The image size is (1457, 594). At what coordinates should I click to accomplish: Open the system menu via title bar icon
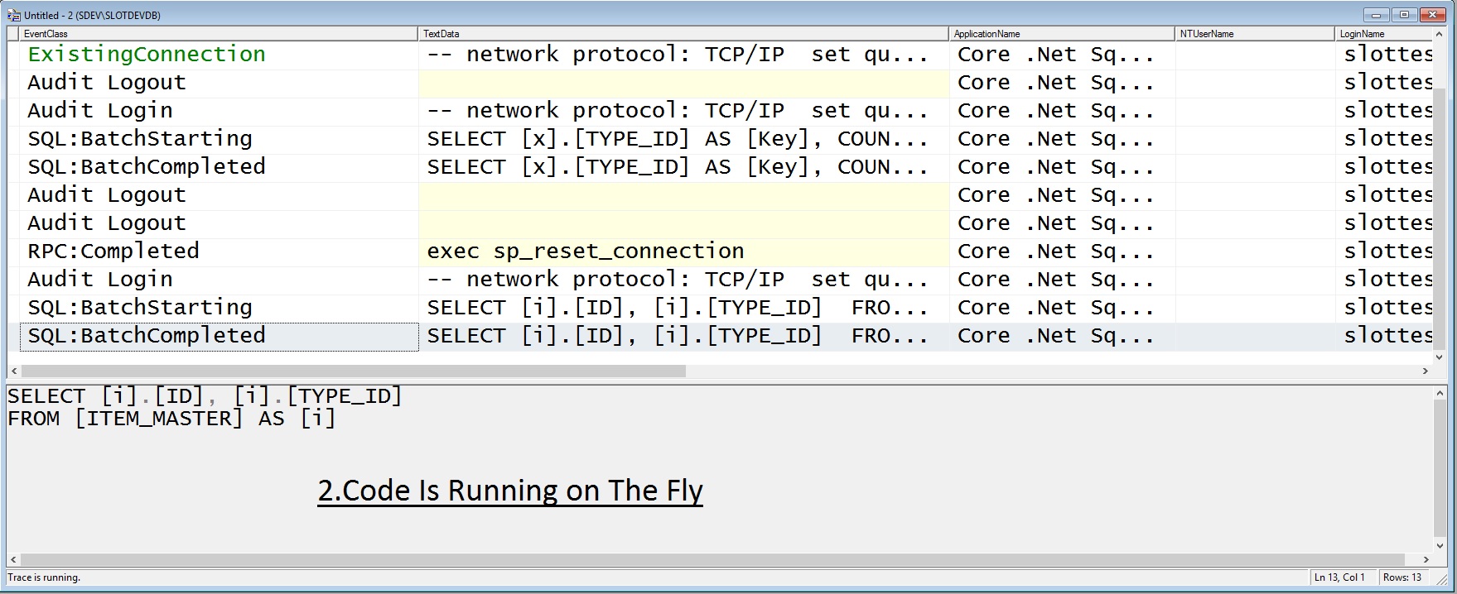[12, 14]
